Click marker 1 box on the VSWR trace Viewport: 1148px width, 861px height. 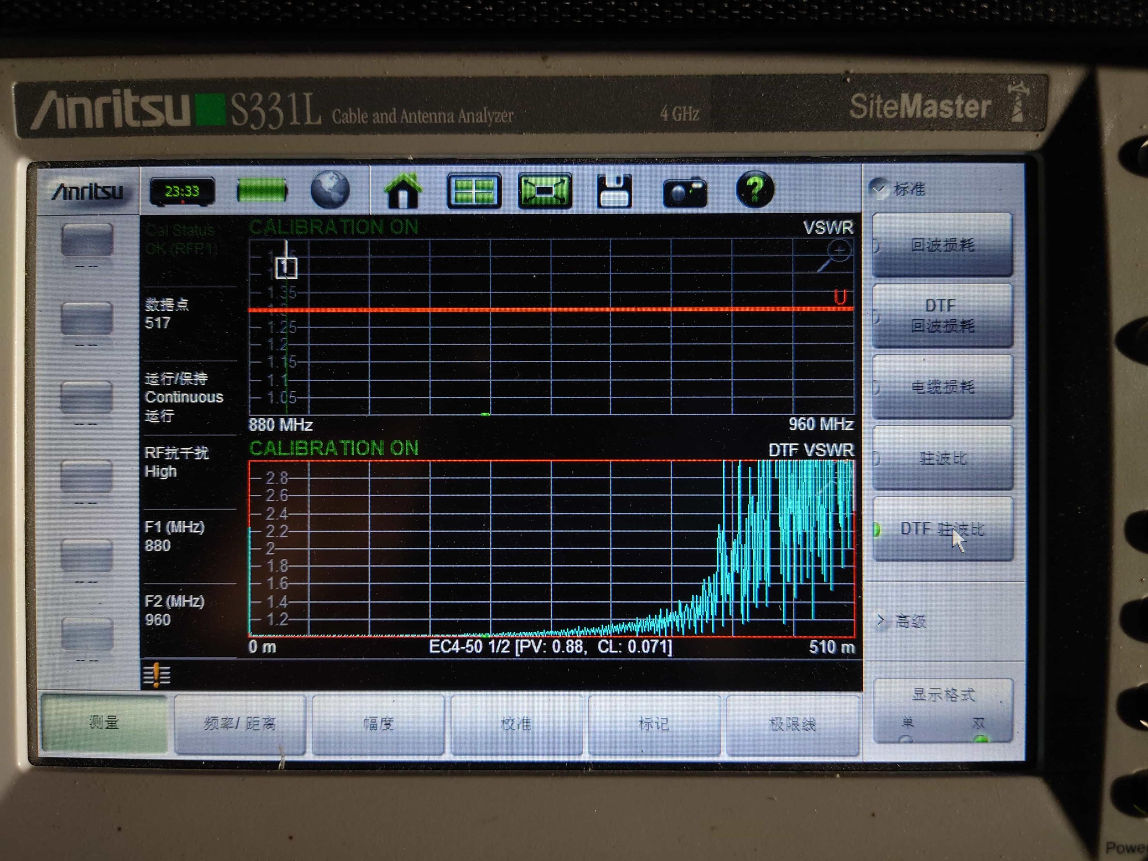286,267
